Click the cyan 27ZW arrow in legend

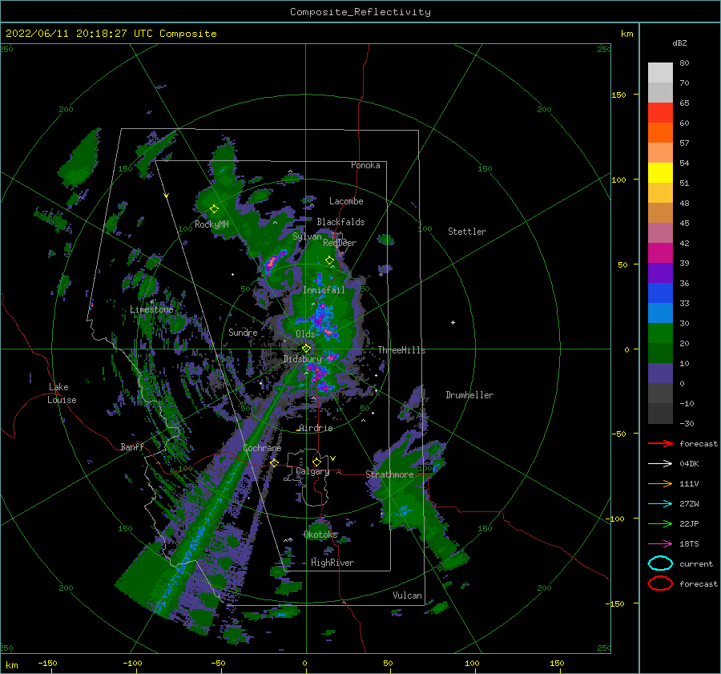[x=660, y=504]
